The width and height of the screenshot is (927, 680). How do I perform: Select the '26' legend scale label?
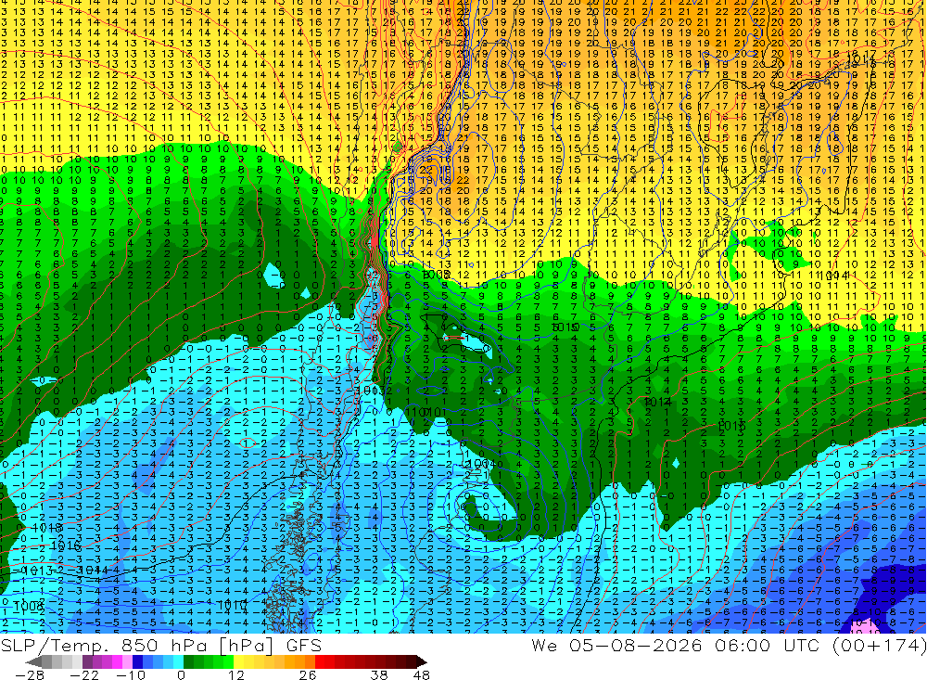pyautogui.click(x=308, y=674)
